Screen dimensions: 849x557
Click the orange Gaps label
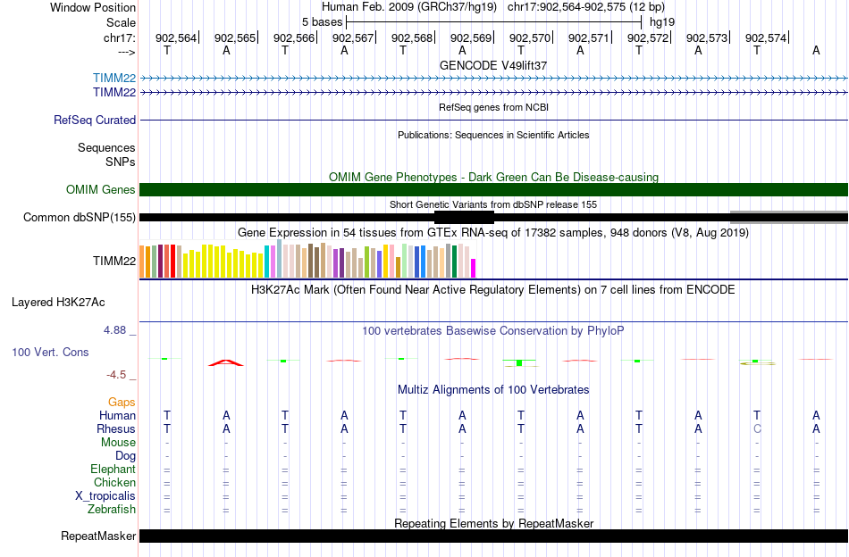[x=122, y=402]
